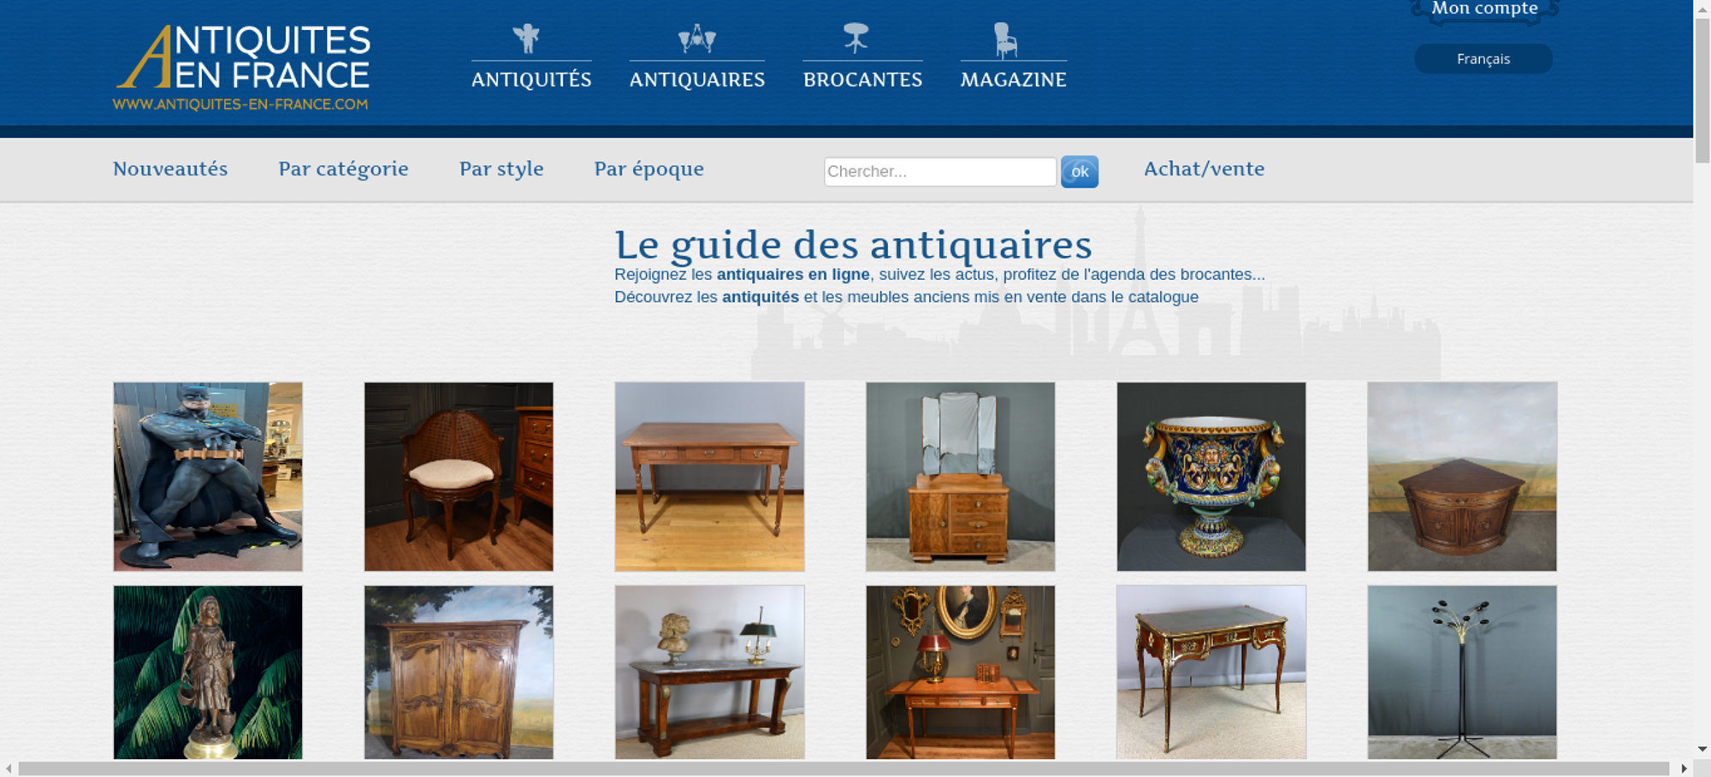Open Mon compte account menu
Image resolution: width=1711 pixels, height=777 pixels.
(x=1484, y=9)
